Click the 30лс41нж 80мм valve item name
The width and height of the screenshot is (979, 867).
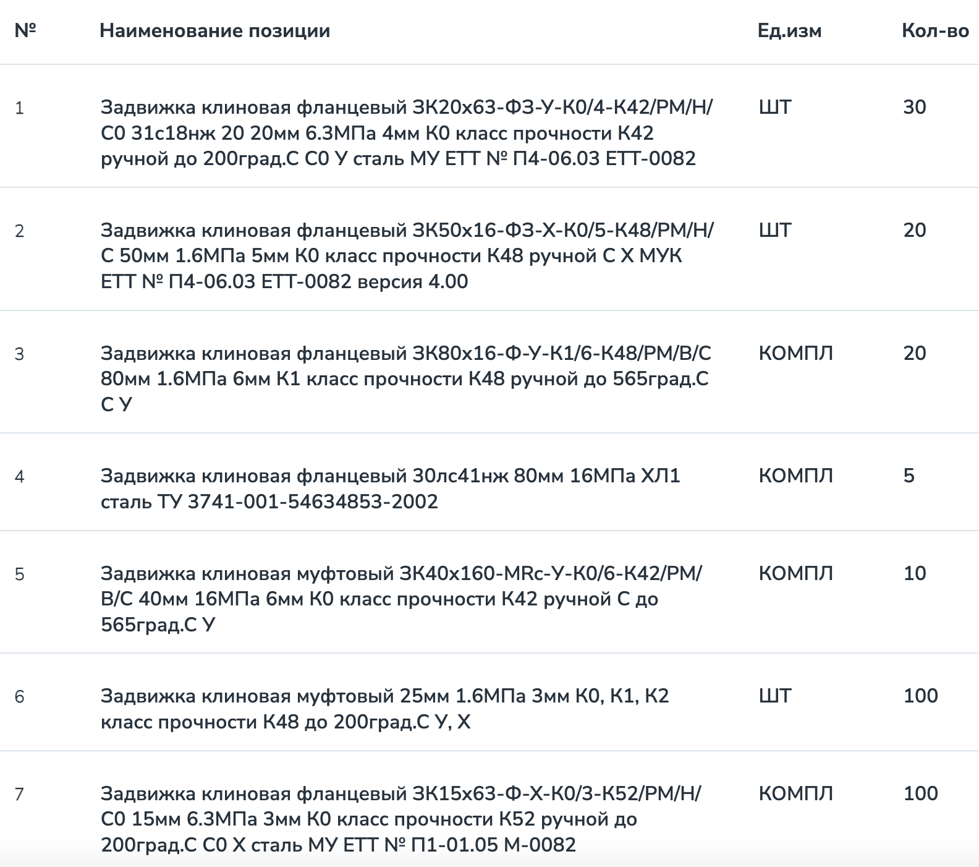(x=390, y=489)
